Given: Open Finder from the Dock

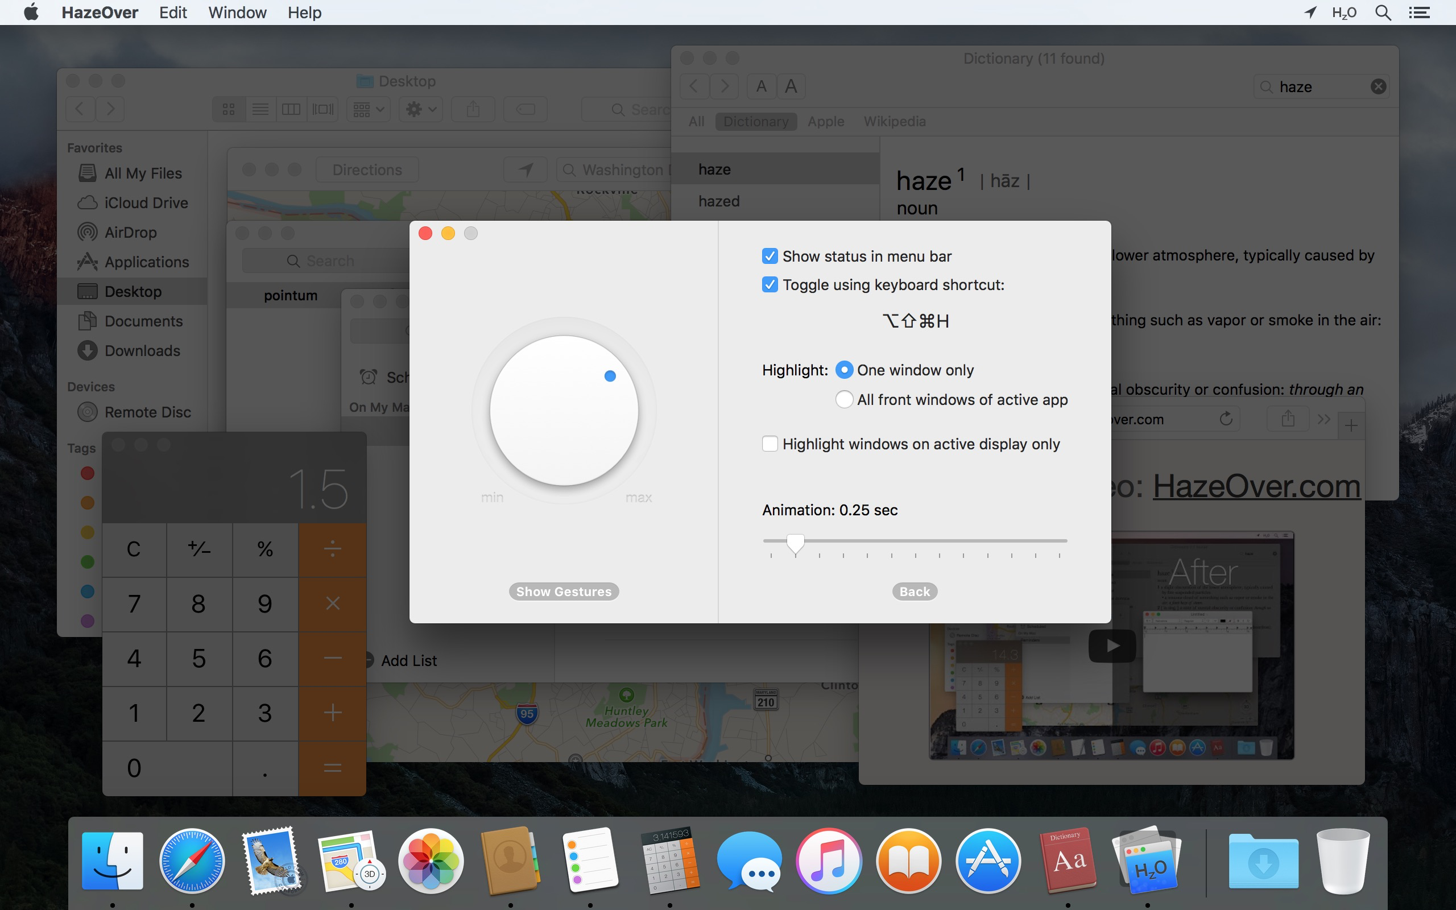Looking at the screenshot, I should pos(113,861).
